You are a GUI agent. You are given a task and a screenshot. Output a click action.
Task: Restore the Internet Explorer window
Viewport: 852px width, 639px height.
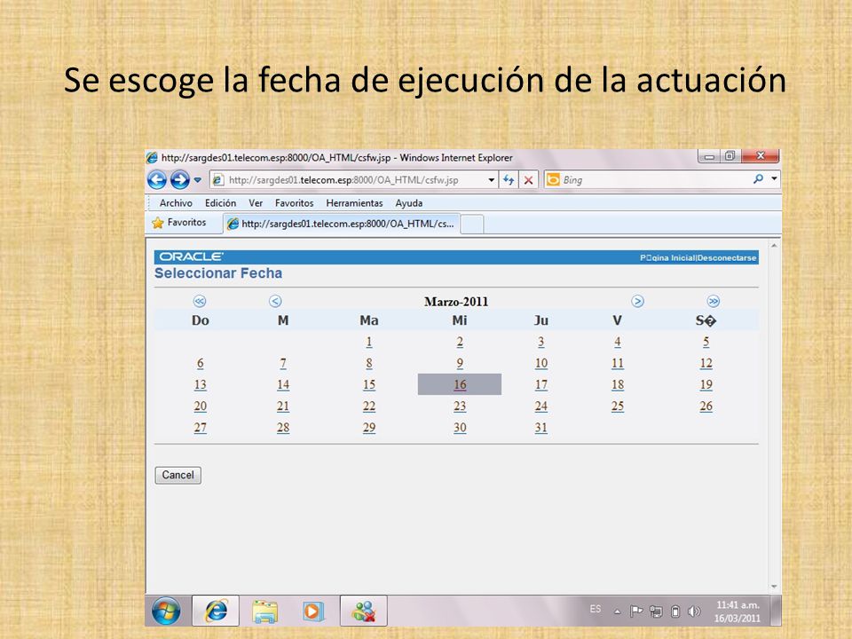click(730, 156)
